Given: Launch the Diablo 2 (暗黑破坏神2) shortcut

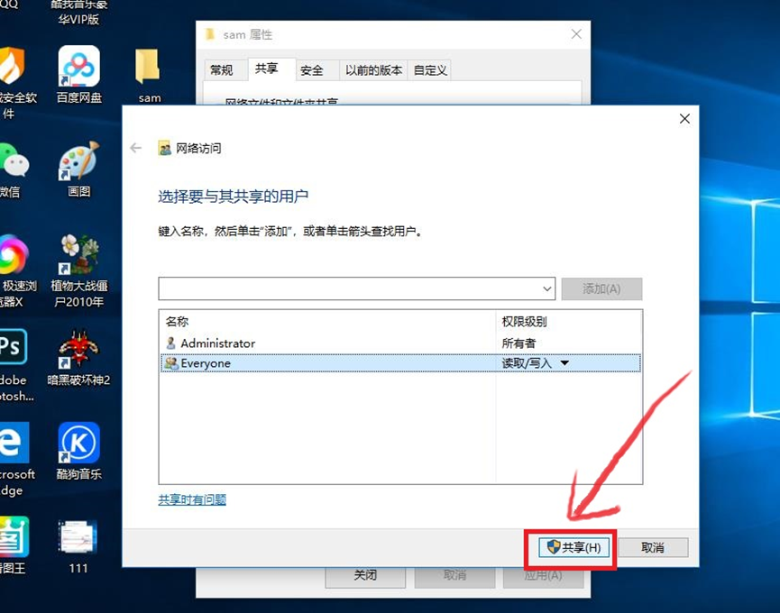Looking at the screenshot, I should (x=79, y=349).
